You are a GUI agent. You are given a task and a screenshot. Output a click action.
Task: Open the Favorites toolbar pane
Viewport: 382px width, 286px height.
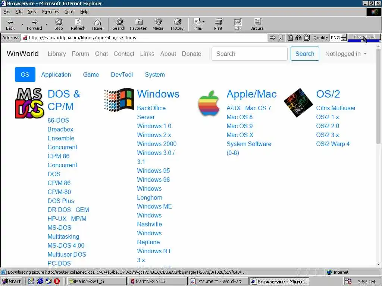tap(138, 24)
